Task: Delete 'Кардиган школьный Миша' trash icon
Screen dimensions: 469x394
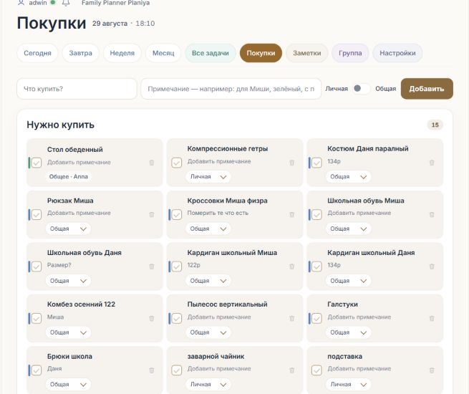Action: point(292,266)
